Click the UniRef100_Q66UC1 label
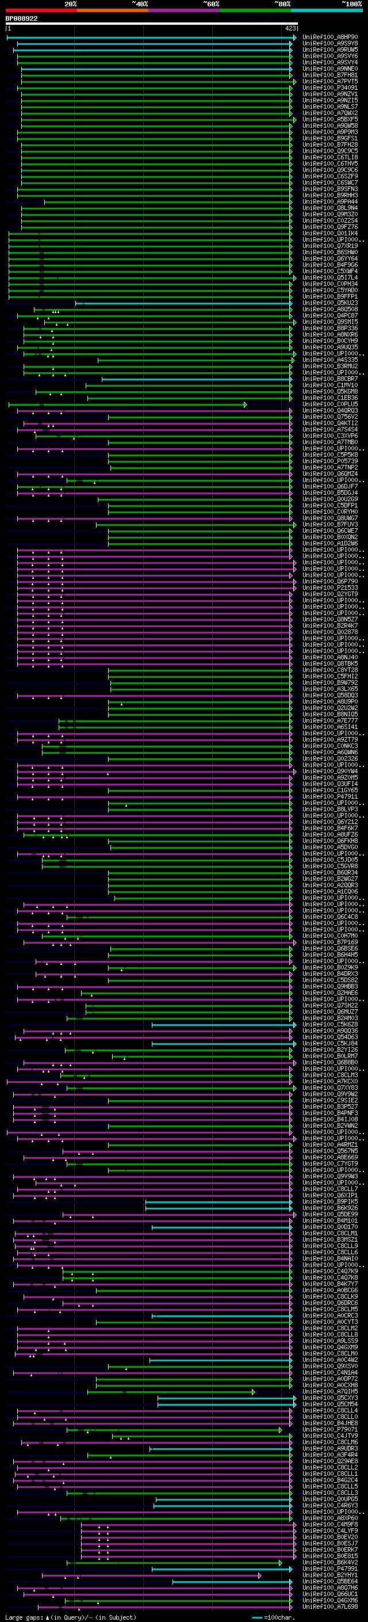Viewport: 368px width, 1622px height. [x=329, y=1594]
